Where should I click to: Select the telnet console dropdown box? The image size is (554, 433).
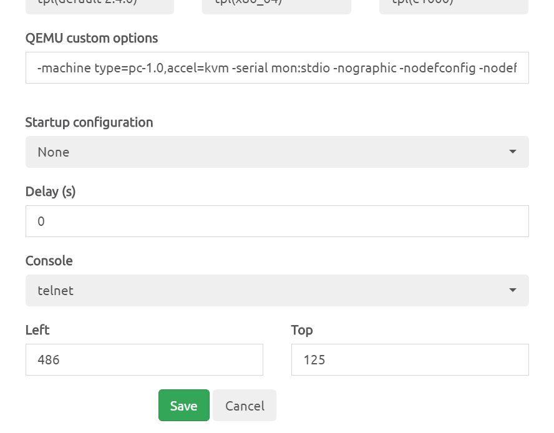(x=276, y=290)
